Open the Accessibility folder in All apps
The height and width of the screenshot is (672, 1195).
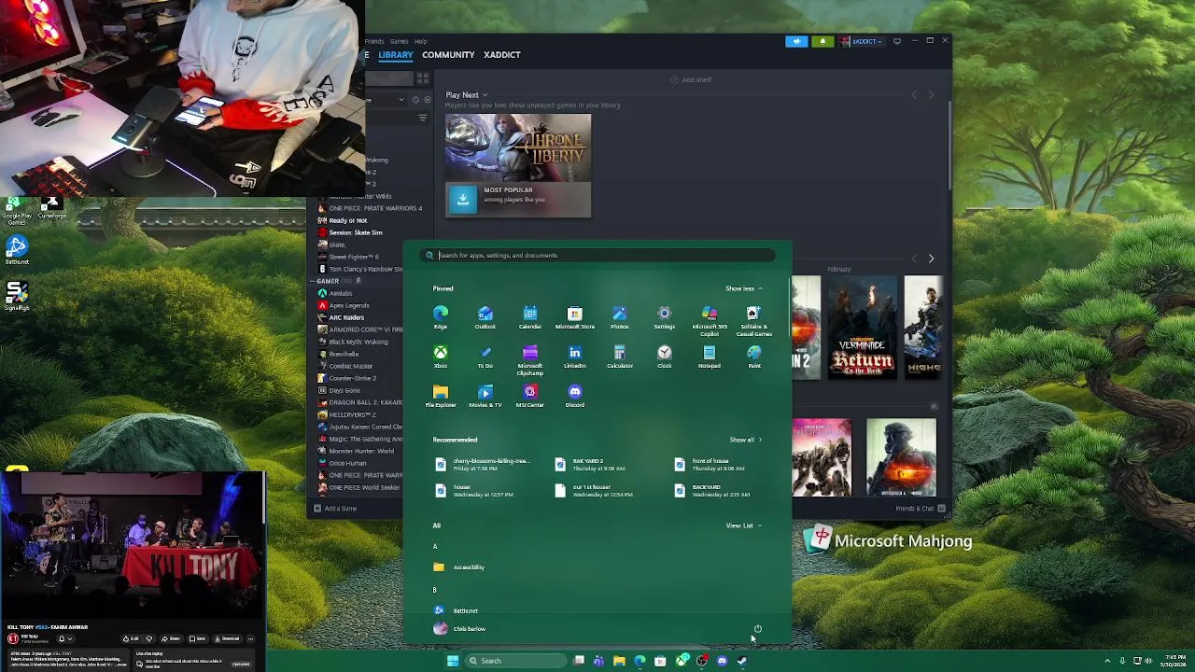pos(459,567)
